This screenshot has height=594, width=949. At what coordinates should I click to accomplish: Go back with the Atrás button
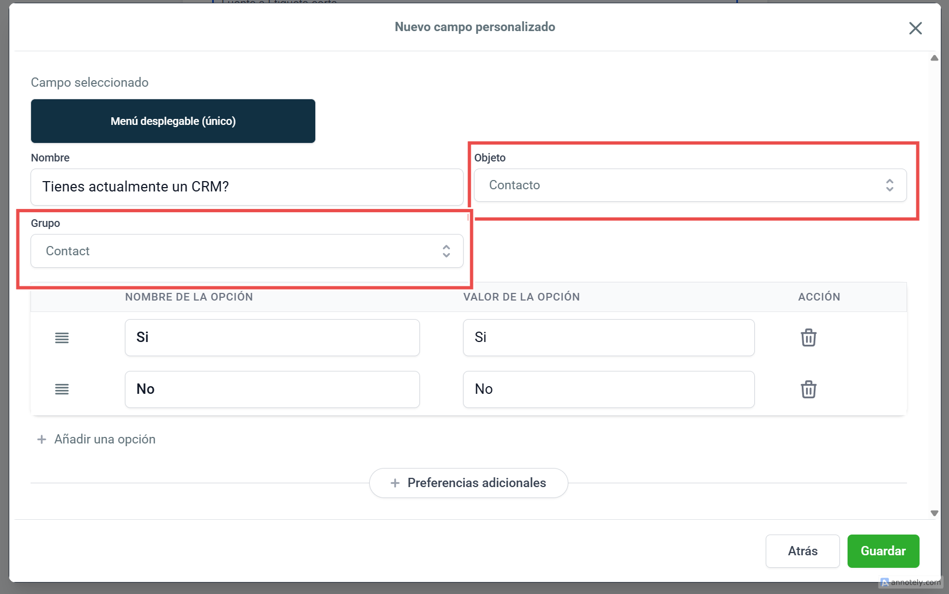pyautogui.click(x=802, y=551)
